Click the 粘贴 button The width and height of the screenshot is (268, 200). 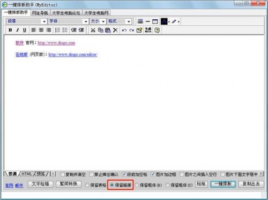coord(202,184)
